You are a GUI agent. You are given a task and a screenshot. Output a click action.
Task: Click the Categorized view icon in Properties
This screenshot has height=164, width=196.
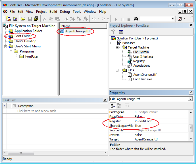(x=119, y=106)
